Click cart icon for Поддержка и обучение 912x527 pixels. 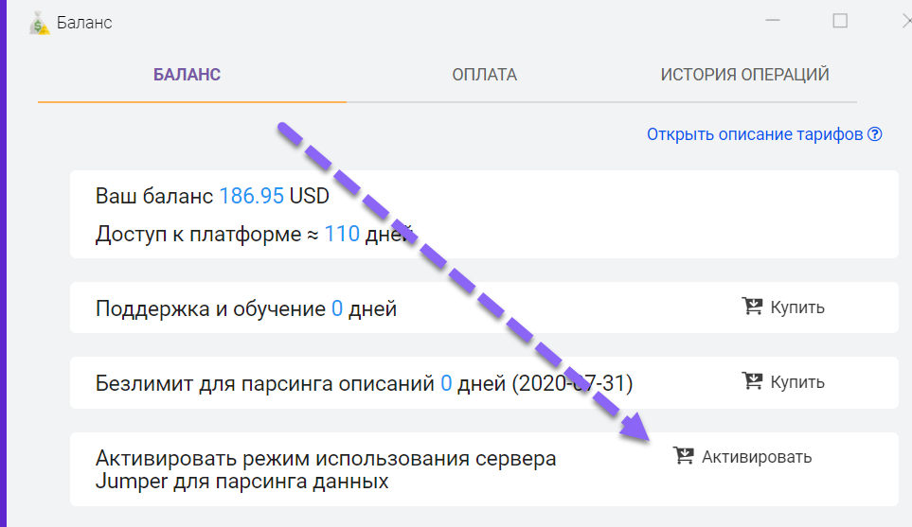(x=752, y=307)
